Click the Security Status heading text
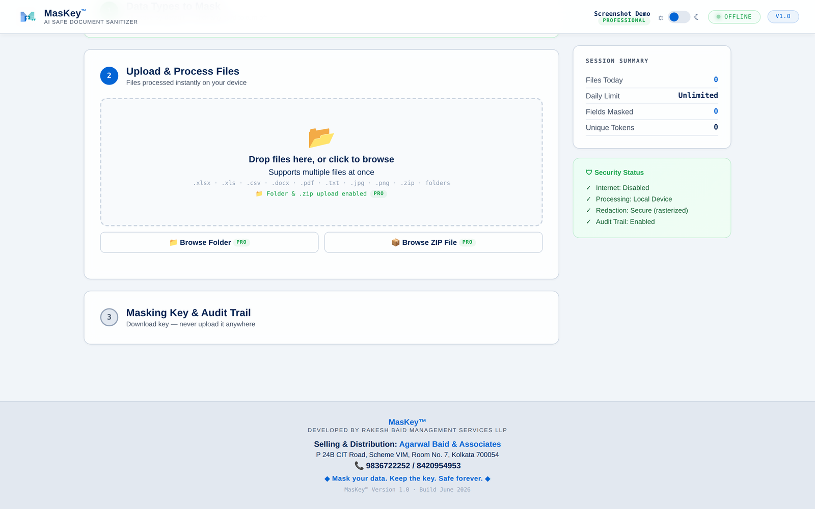The image size is (815, 509). coord(619,173)
